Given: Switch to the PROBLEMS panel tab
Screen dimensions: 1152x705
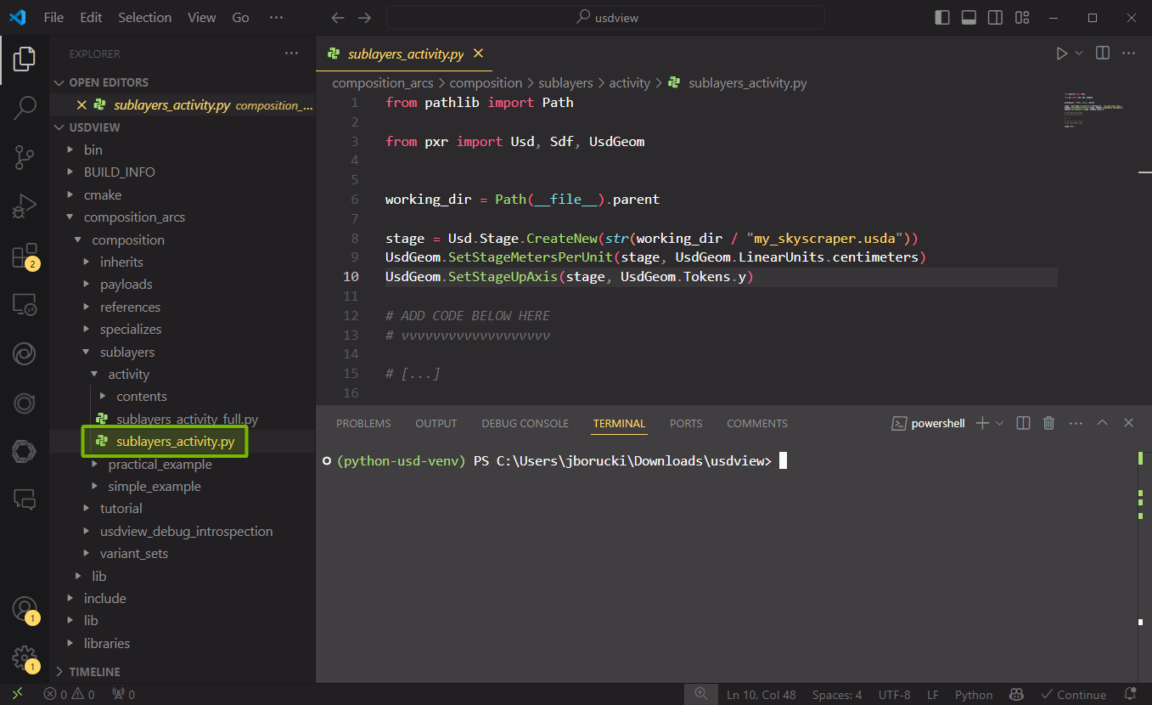Looking at the screenshot, I should (363, 423).
